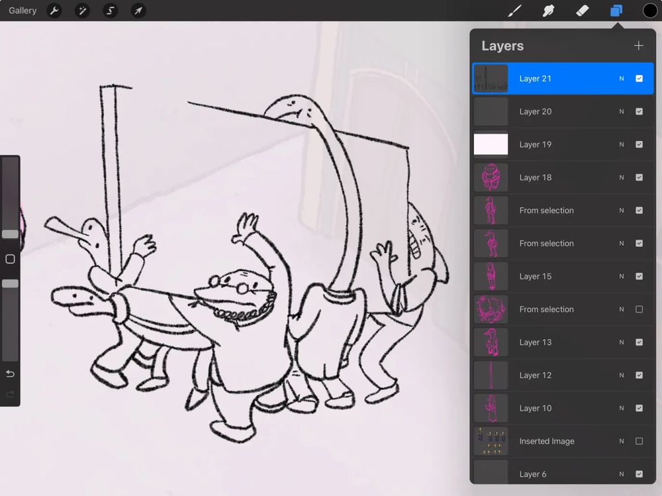This screenshot has height=496, width=662.
Task: Hide Layer 20 using its checkbox
Action: [639, 111]
